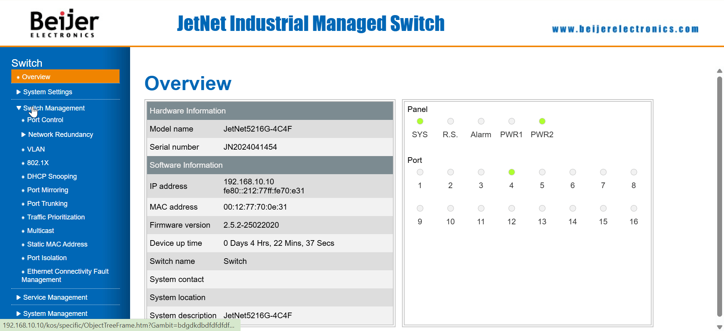
Task: Go to Traffic Prioritization settings
Action: coord(56,217)
